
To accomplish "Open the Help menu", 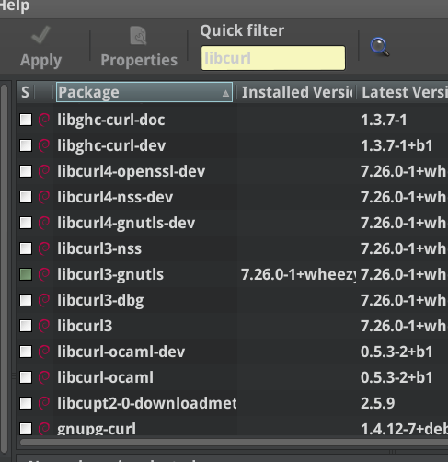I will pyautogui.click(x=14, y=6).
